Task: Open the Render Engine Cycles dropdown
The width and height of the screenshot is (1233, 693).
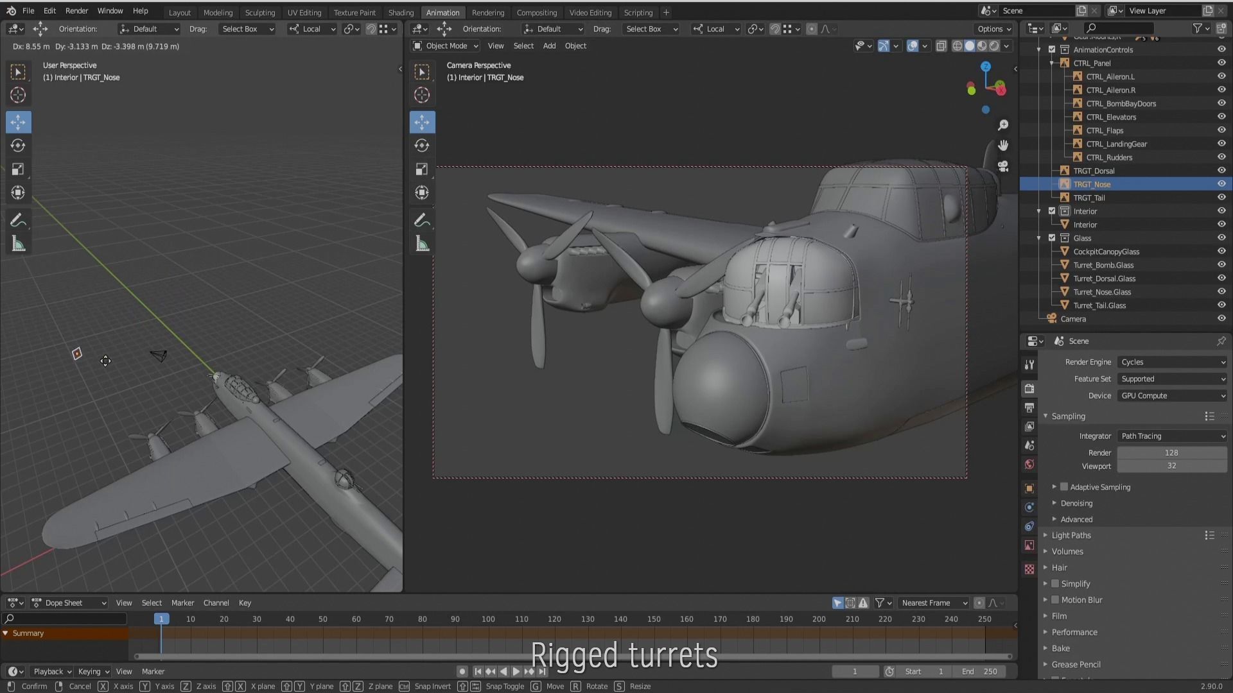Action: click(1172, 362)
